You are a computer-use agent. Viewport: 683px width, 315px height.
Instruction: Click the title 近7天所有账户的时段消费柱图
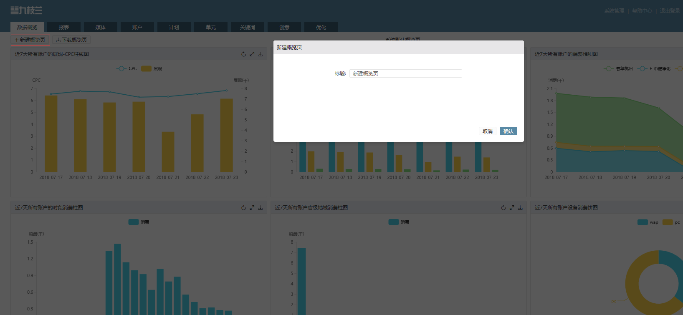click(49, 208)
